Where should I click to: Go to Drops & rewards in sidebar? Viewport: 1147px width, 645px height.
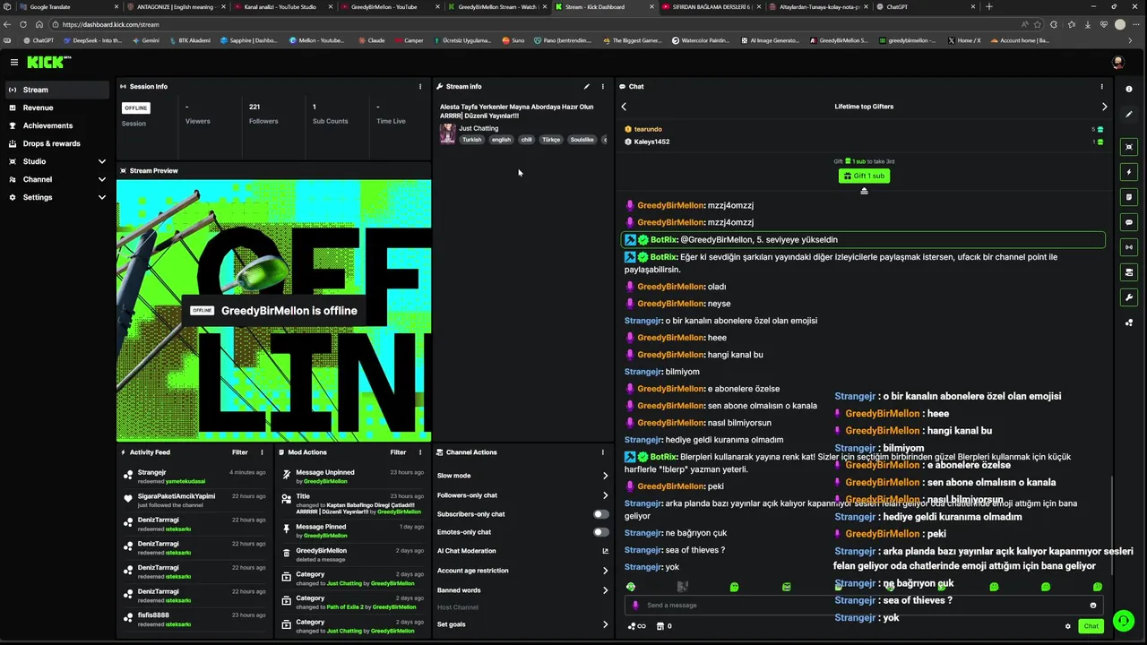pos(57,143)
